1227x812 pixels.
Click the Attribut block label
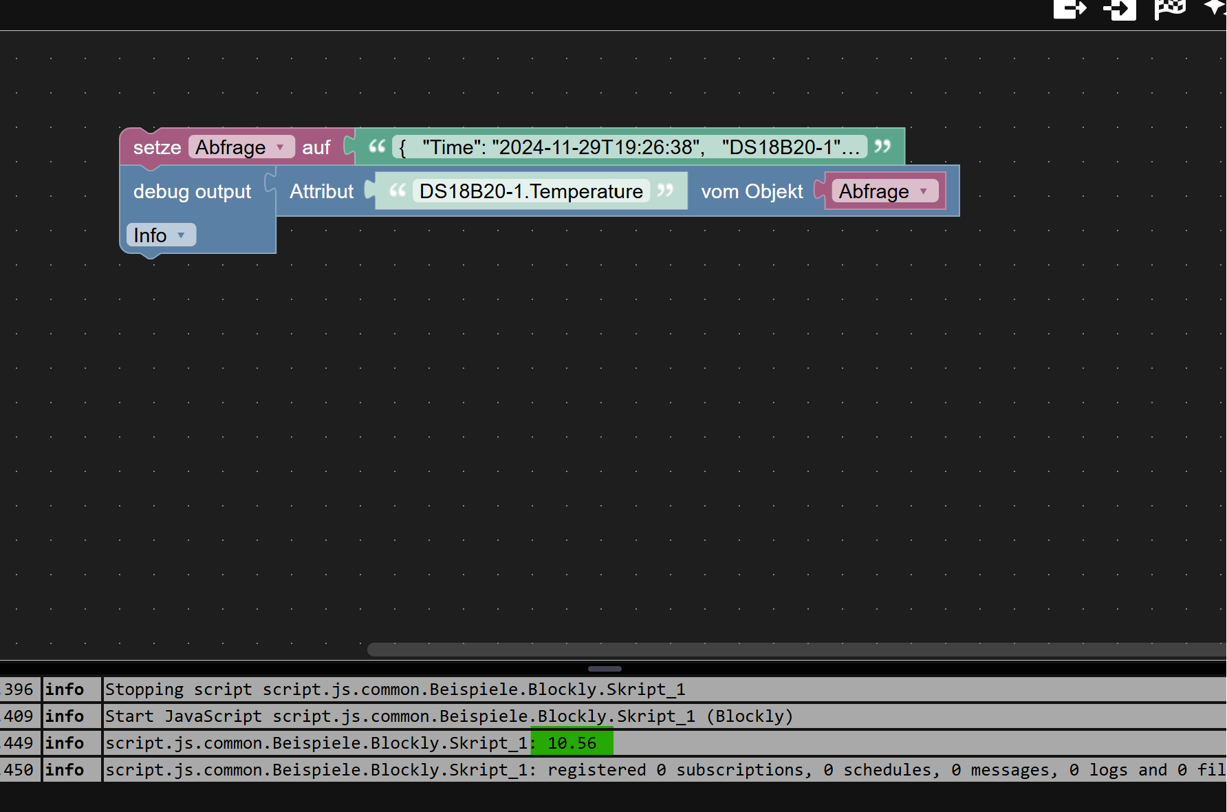tap(321, 191)
